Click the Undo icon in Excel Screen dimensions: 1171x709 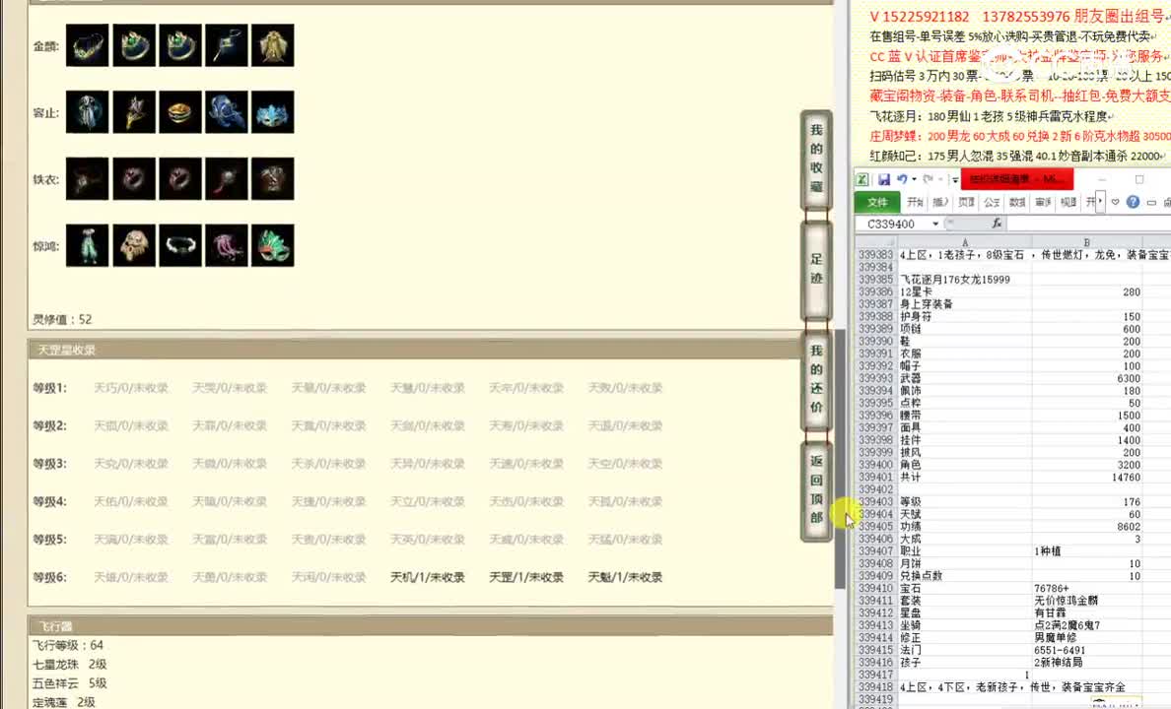(x=902, y=178)
